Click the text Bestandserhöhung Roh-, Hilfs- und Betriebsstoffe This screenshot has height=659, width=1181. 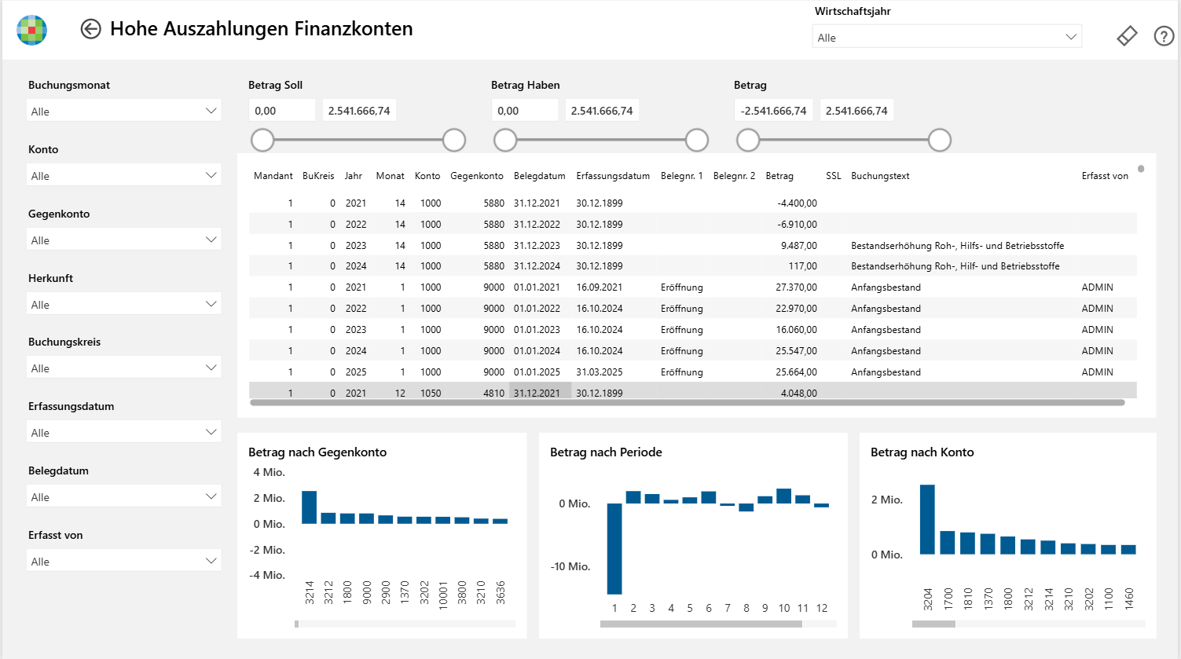click(958, 246)
